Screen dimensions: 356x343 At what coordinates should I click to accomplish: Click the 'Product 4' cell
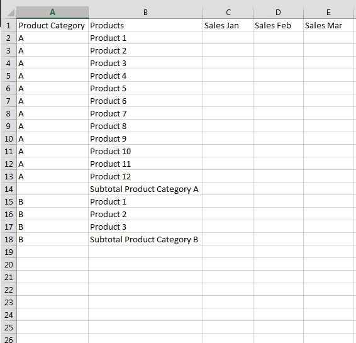[145, 76]
